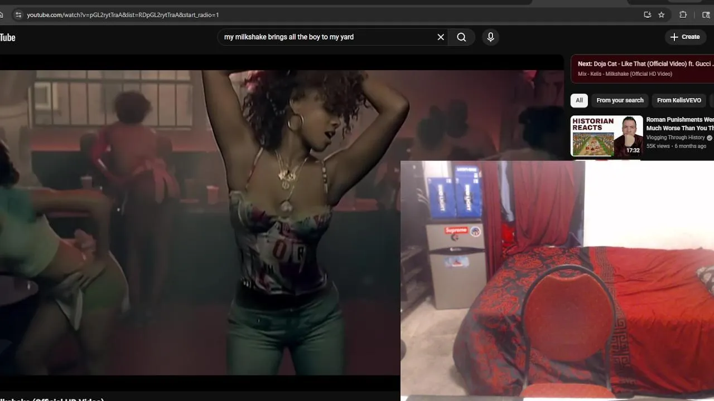Image resolution: width=714 pixels, height=401 pixels.
Task: Click the media control icon at toolbar edge
Action: coord(706,15)
